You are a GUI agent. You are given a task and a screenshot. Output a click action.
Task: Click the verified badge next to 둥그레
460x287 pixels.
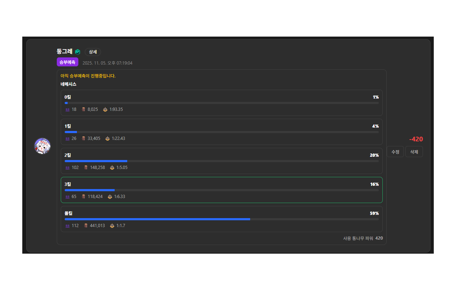pos(78,52)
